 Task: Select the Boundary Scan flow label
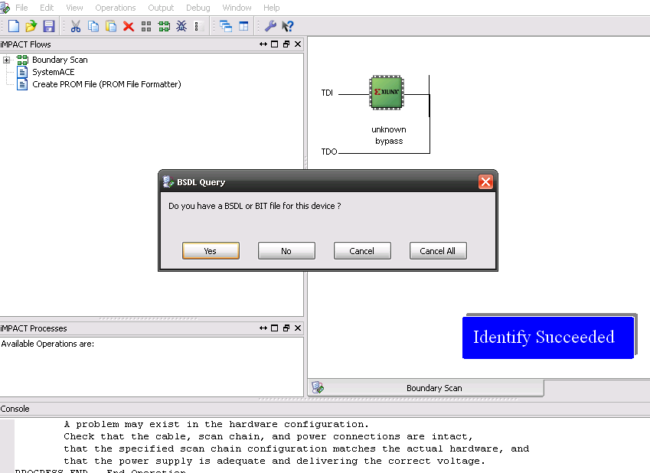pos(60,60)
